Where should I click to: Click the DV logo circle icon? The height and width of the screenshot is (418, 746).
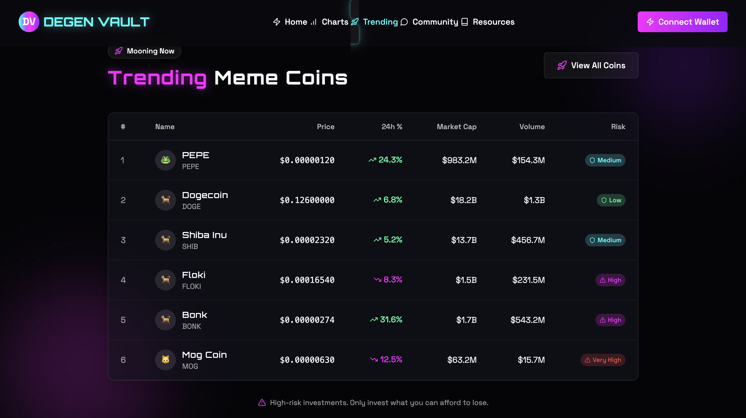click(x=29, y=22)
